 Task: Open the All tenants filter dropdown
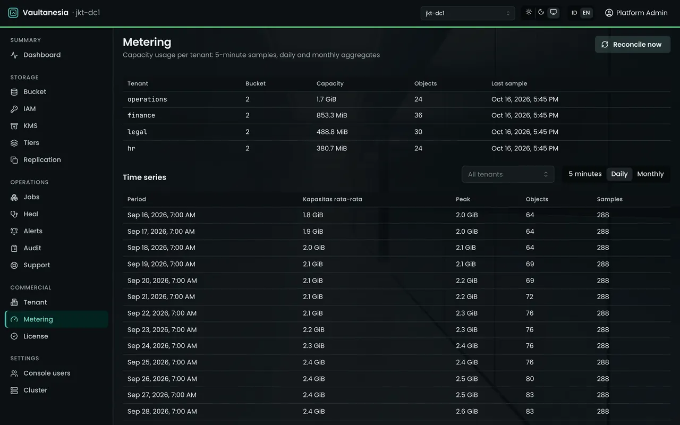point(508,174)
